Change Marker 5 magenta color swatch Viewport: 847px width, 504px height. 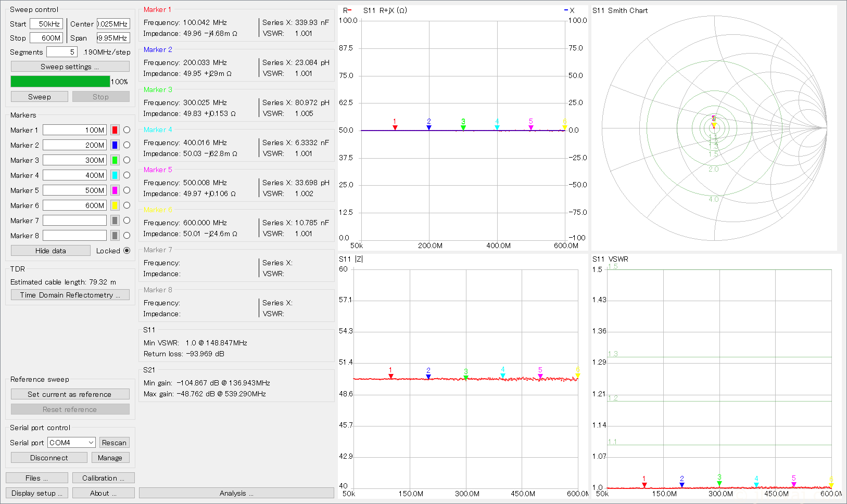[x=115, y=190]
